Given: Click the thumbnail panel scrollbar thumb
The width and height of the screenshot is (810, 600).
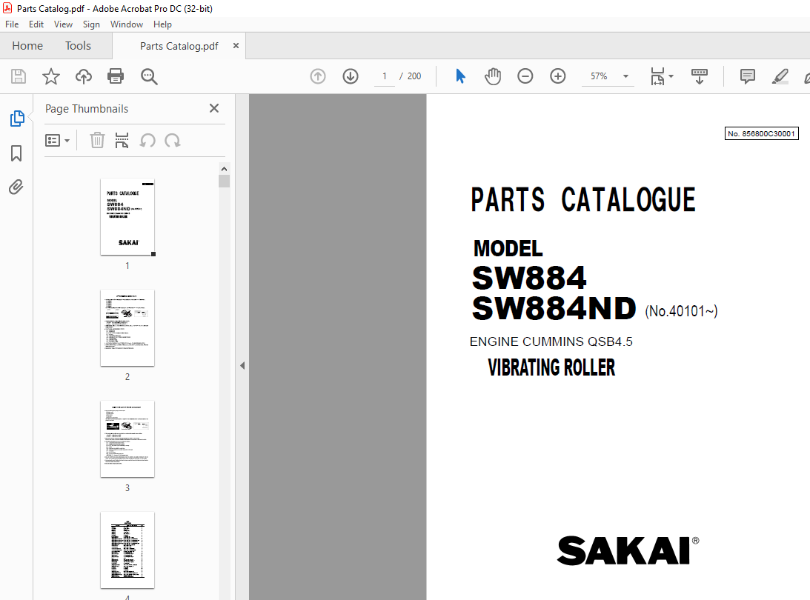Looking at the screenshot, I should pos(224,181).
